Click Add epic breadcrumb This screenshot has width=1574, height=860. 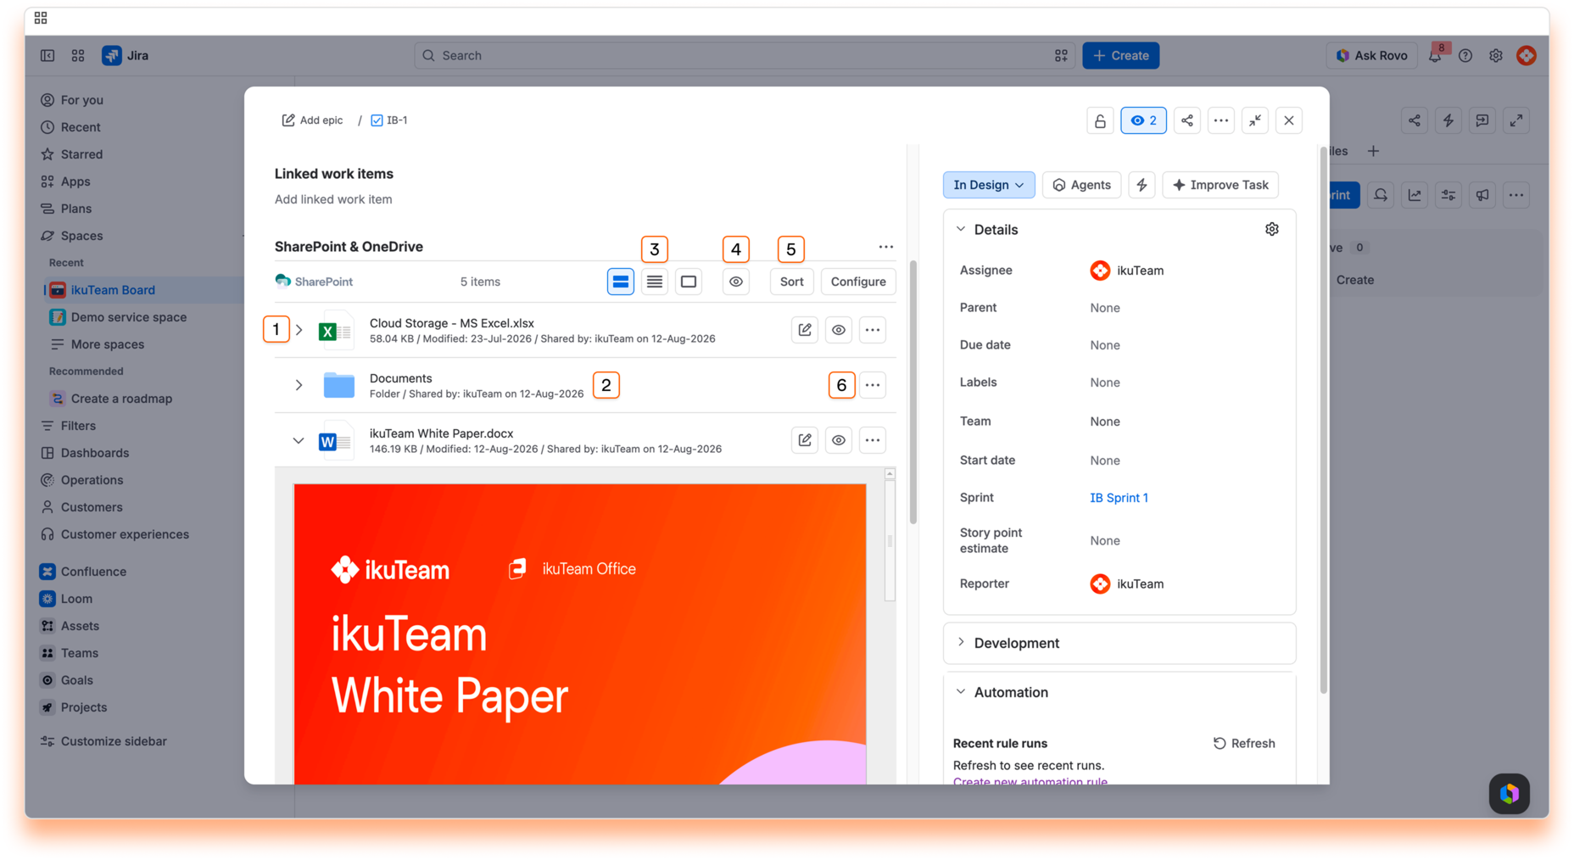(312, 120)
